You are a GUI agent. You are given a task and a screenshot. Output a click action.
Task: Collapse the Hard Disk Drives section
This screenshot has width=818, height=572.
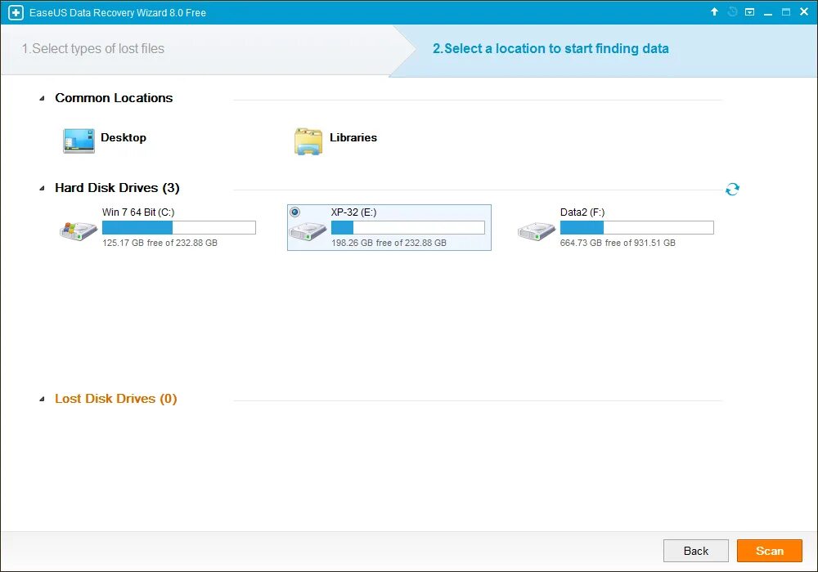[43, 188]
